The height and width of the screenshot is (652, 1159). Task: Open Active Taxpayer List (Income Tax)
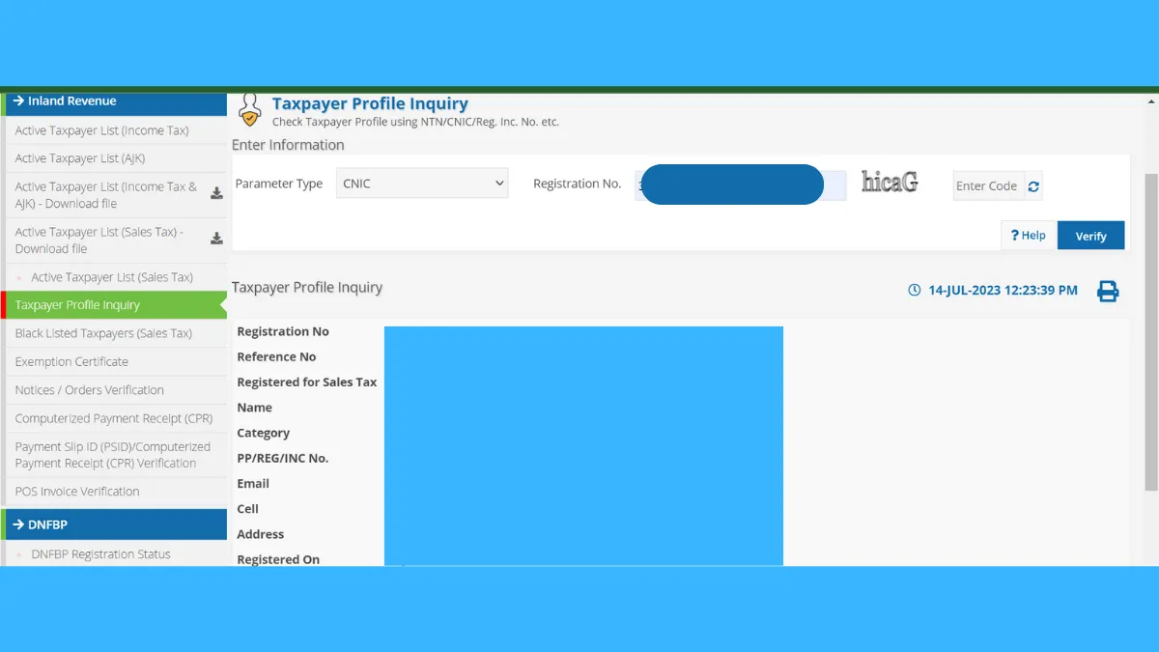[101, 130]
